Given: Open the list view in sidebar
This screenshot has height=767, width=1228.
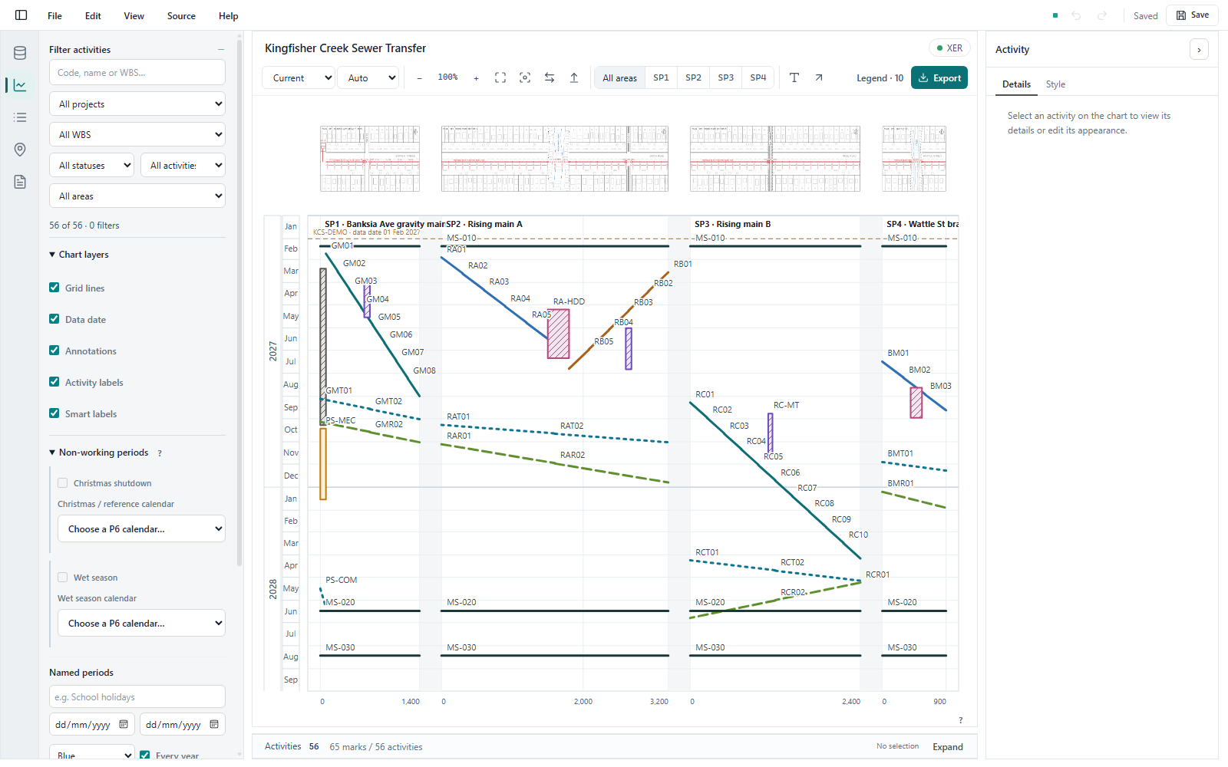Looking at the screenshot, I should click(x=20, y=117).
